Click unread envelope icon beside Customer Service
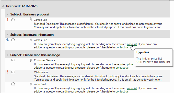Screen dimensions: 174x93 point(13,60)
